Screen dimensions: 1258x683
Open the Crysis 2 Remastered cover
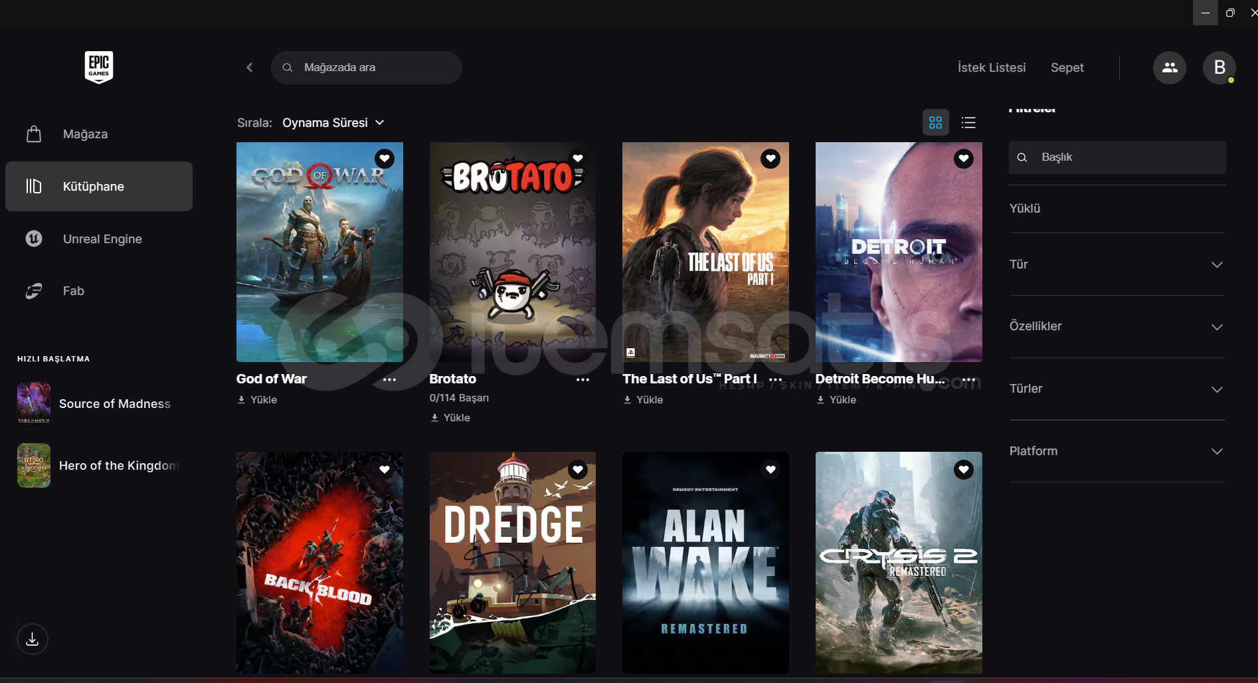point(899,563)
